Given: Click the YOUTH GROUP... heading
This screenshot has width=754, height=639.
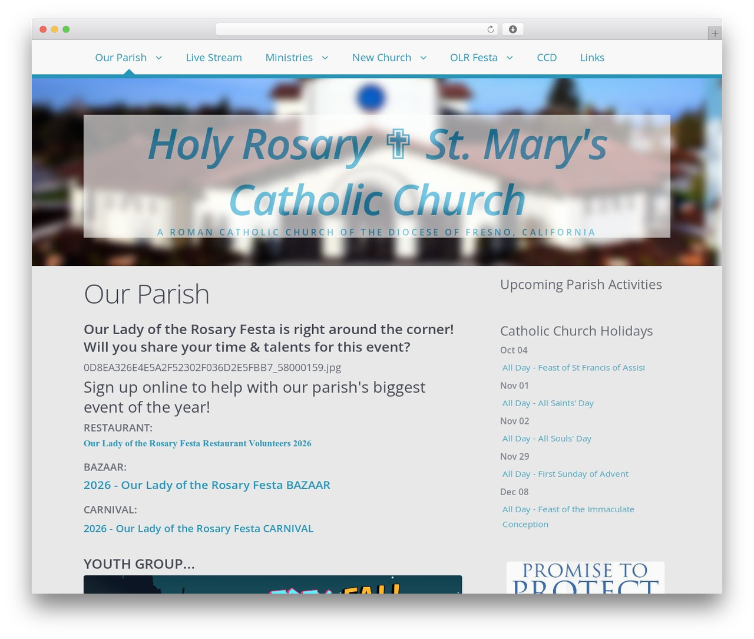Looking at the screenshot, I should click(139, 564).
